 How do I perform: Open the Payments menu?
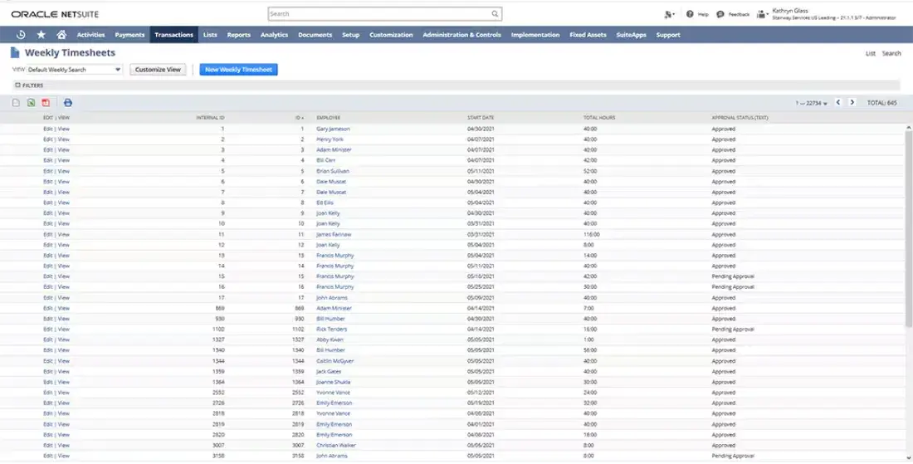click(129, 35)
